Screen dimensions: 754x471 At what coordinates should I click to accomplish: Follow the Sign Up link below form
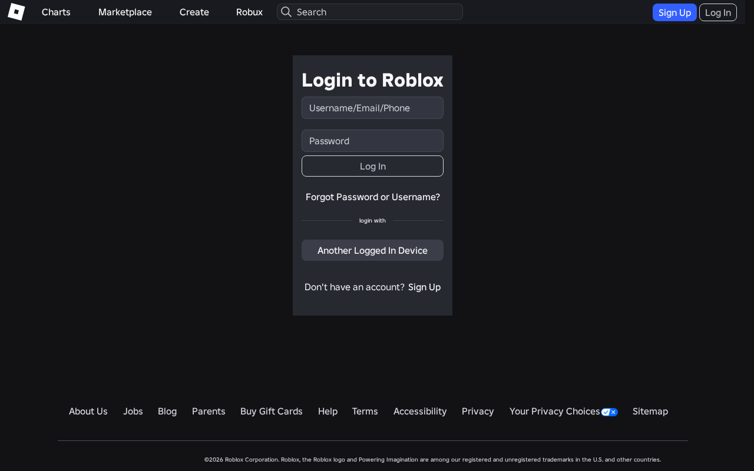(424, 287)
